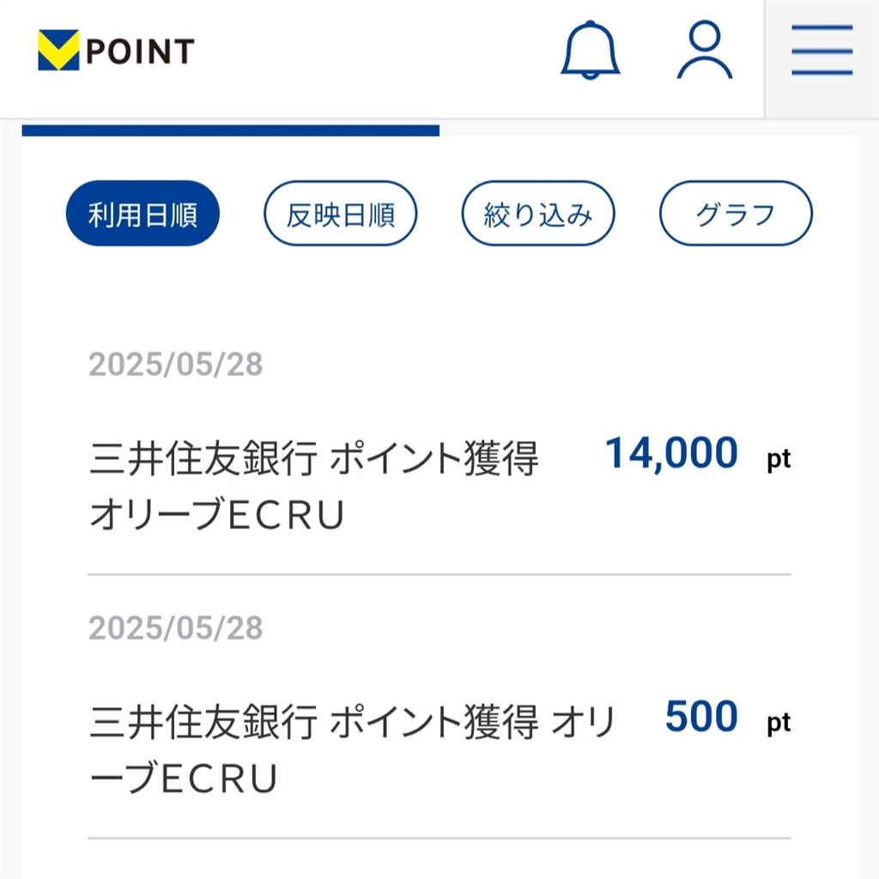Click the 500 points amount
879x879 pixels.
pos(701,717)
